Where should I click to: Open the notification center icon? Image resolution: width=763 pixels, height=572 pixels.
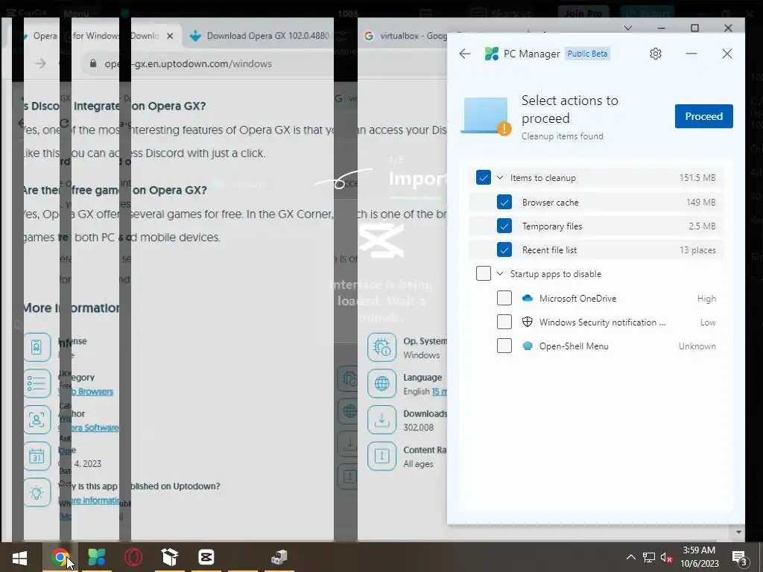click(740, 558)
